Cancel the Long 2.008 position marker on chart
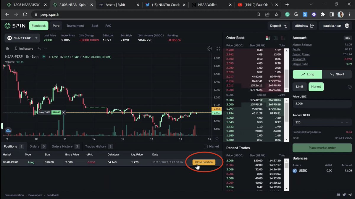 [x=64, y=112]
